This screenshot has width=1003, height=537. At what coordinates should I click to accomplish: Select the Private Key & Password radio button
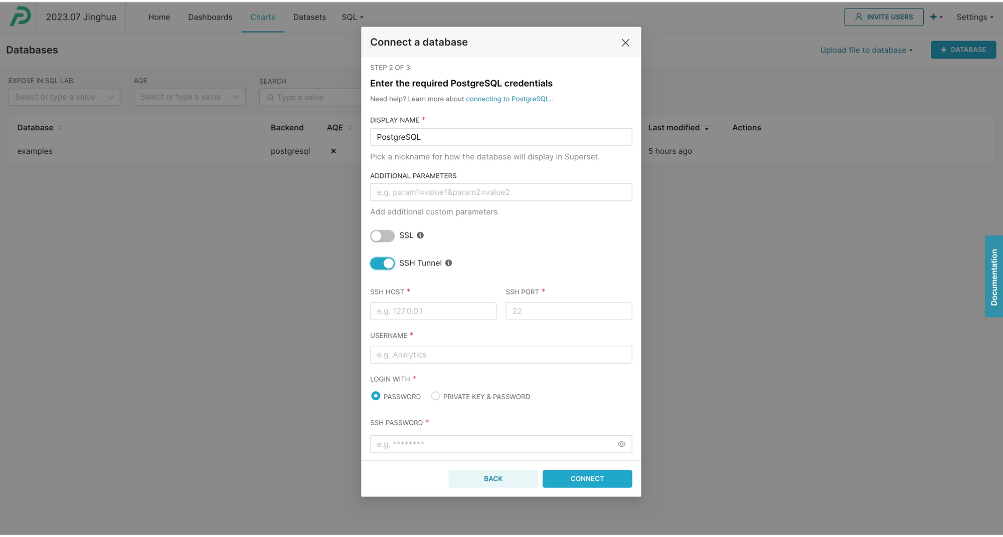coord(435,396)
